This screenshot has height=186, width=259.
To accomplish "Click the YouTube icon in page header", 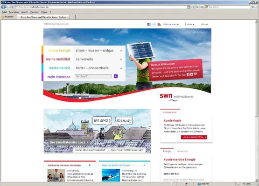I will tap(159, 24).
